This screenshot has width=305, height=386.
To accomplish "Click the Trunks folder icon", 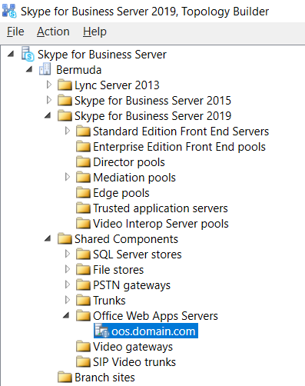I will (x=83, y=301).
